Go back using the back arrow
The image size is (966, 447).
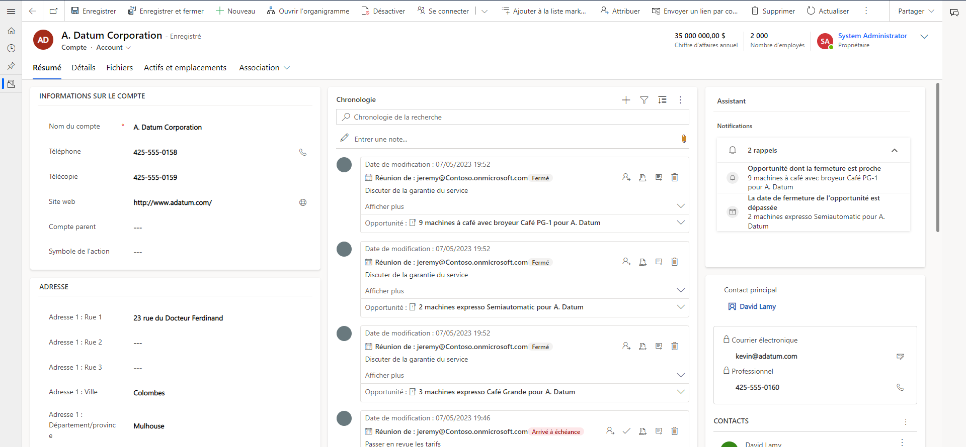coord(32,11)
